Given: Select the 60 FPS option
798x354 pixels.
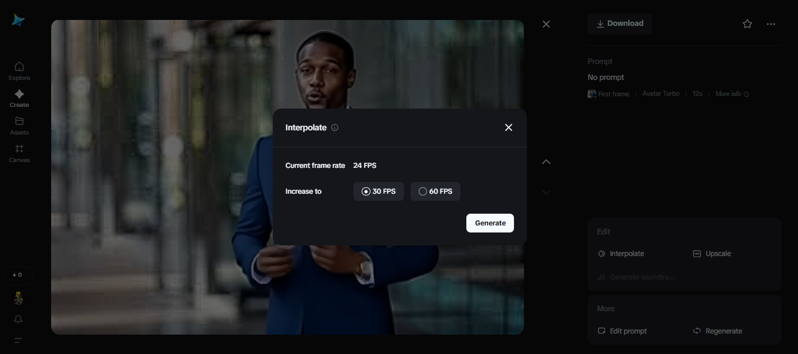Looking at the screenshot, I should pos(435,191).
